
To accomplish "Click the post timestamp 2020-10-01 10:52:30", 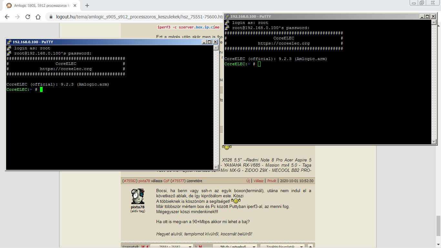I will click(297, 181).
